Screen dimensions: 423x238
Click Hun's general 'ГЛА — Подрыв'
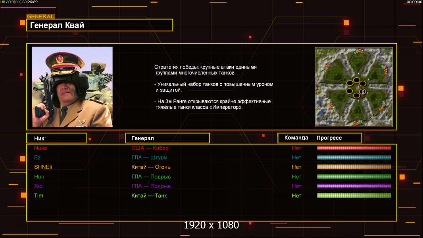(151, 177)
